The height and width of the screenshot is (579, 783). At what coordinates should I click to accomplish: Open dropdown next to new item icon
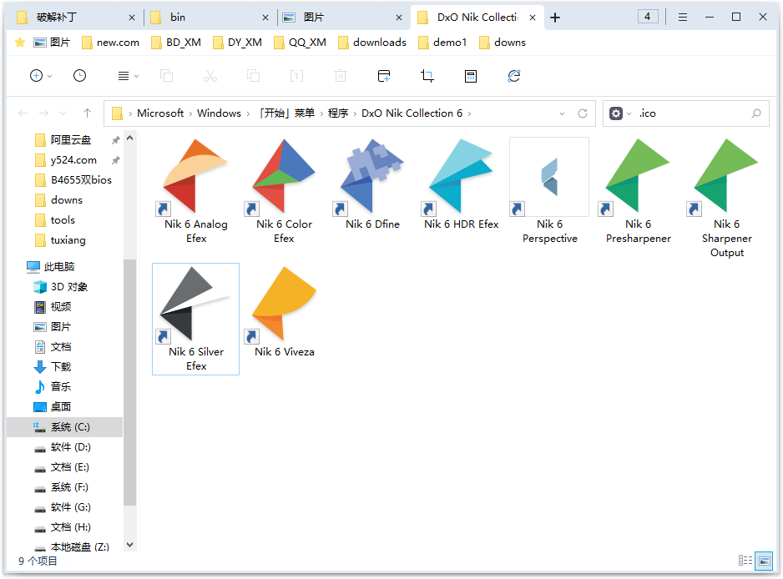tap(49, 77)
